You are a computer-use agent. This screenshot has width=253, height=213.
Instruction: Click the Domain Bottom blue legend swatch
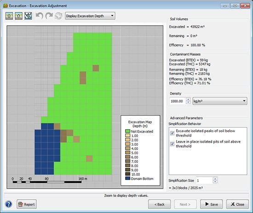point(127,178)
